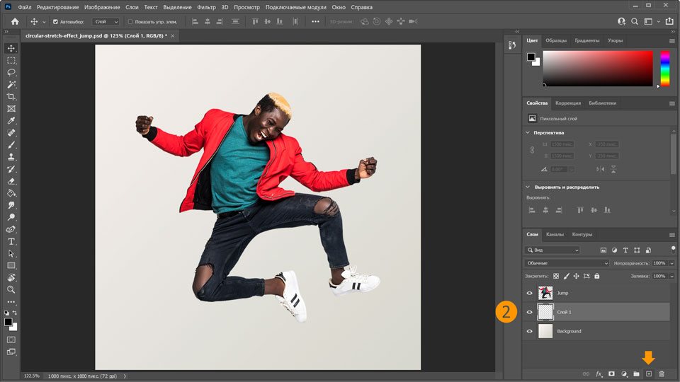Viewport: 680px width, 382px height.
Task: Open the blend mode Обычные dropdown
Action: click(x=567, y=263)
